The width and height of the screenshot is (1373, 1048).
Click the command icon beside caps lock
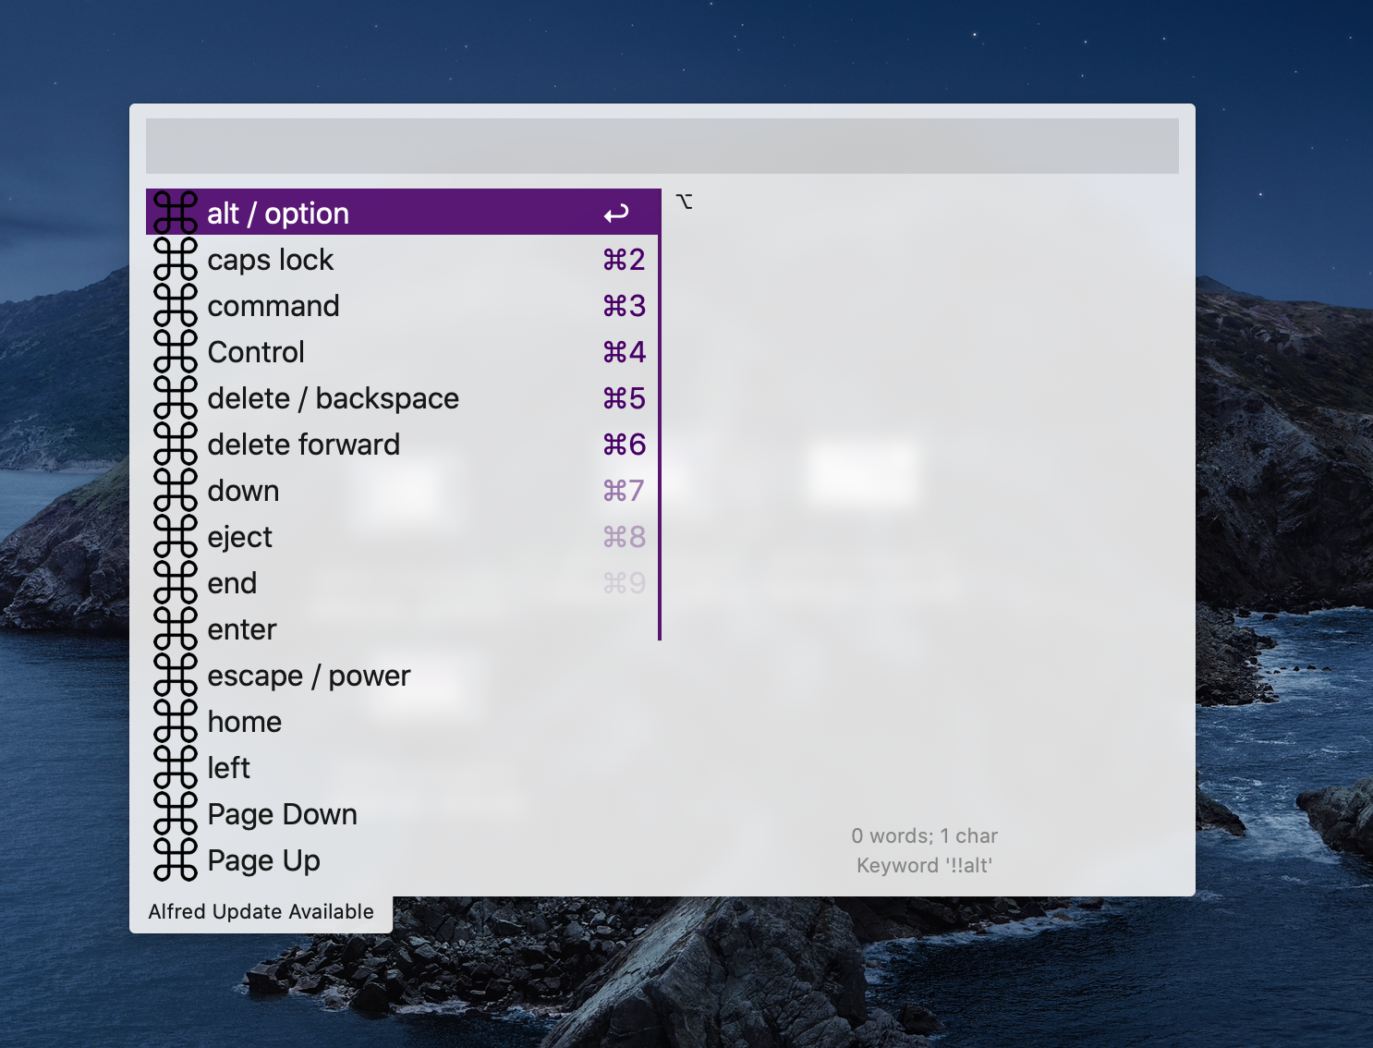[x=176, y=259]
